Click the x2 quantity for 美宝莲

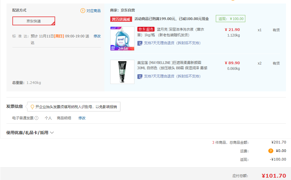(x=259, y=63)
